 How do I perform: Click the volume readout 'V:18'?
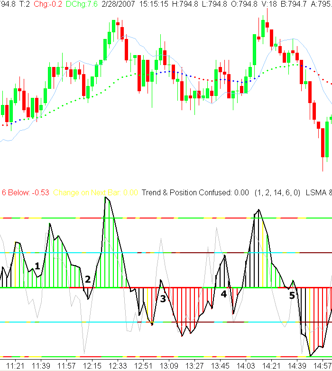[x=269, y=4]
